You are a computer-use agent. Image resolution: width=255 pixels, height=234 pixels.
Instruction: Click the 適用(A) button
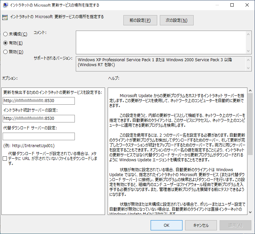[235, 225]
